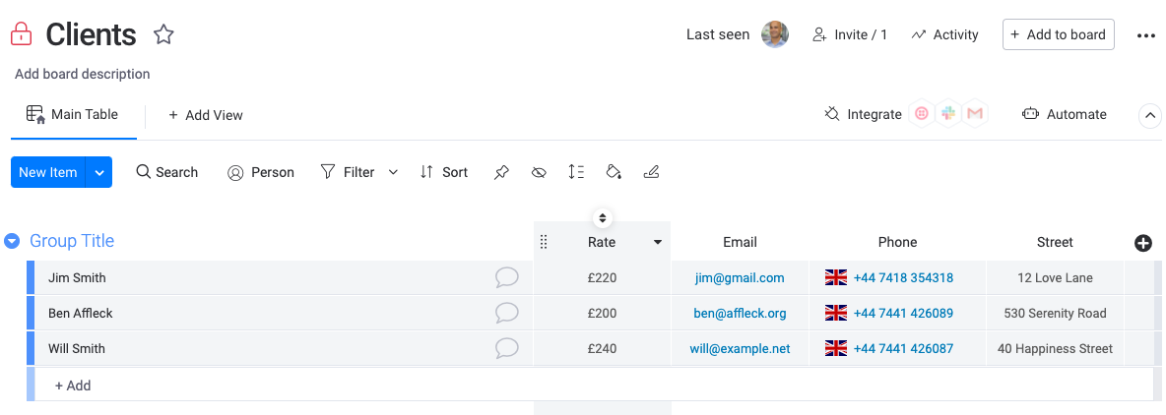This screenshot has height=415, width=1166.
Task: Open conversation bubble for Jim Smith
Action: point(506,277)
